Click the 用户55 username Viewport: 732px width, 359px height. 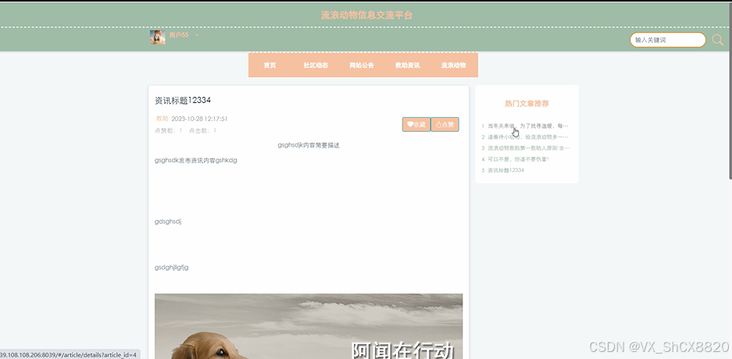click(179, 35)
